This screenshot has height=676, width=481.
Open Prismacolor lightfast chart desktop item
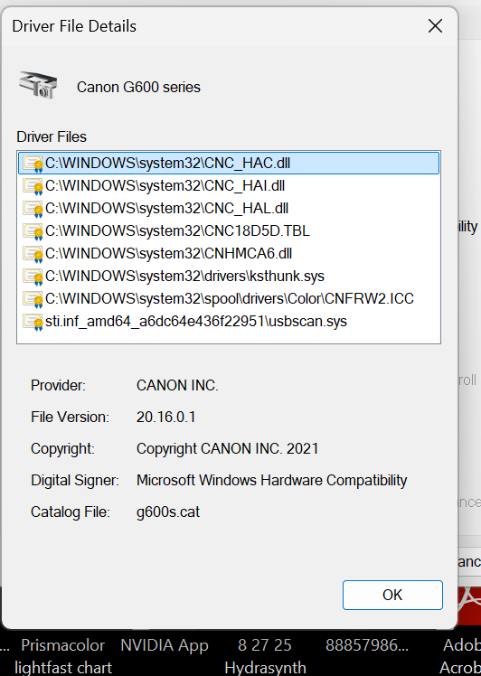coord(63,656)
